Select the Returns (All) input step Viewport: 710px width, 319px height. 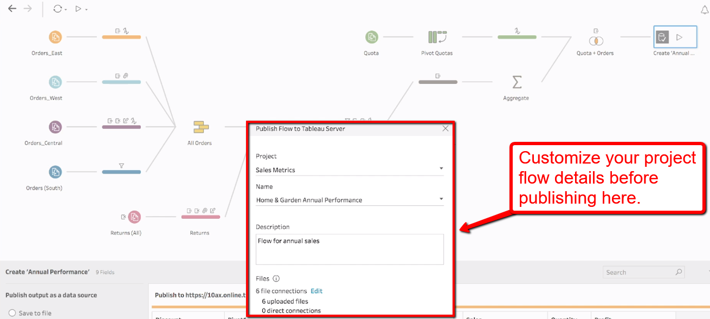coord(134,217)
